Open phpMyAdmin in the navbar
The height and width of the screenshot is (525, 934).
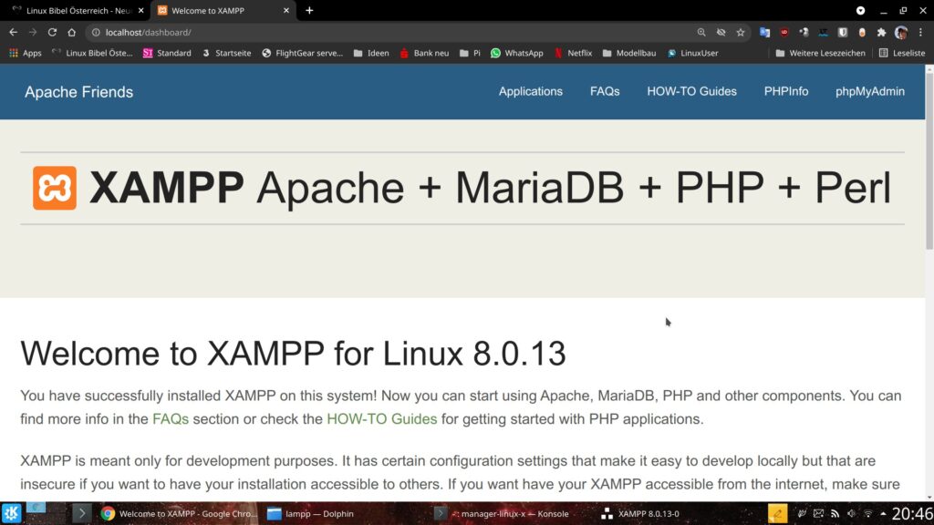pyautogui.click(x=869, y=91)
